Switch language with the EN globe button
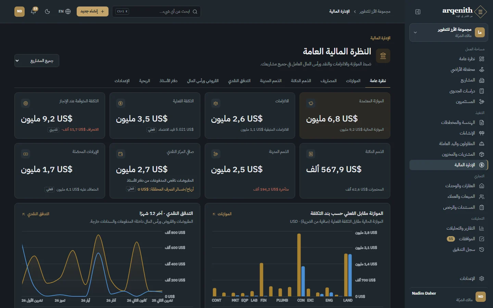The height and width of the screenshot is (308, 493). pyautogui.click(x=64, y=11)
